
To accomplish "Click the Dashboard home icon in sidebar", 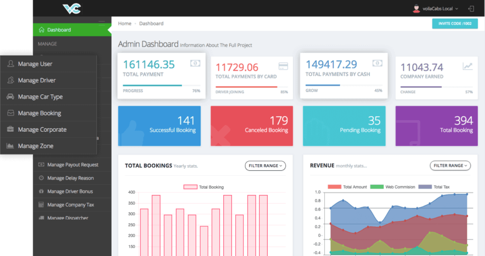I will [41, 30].
